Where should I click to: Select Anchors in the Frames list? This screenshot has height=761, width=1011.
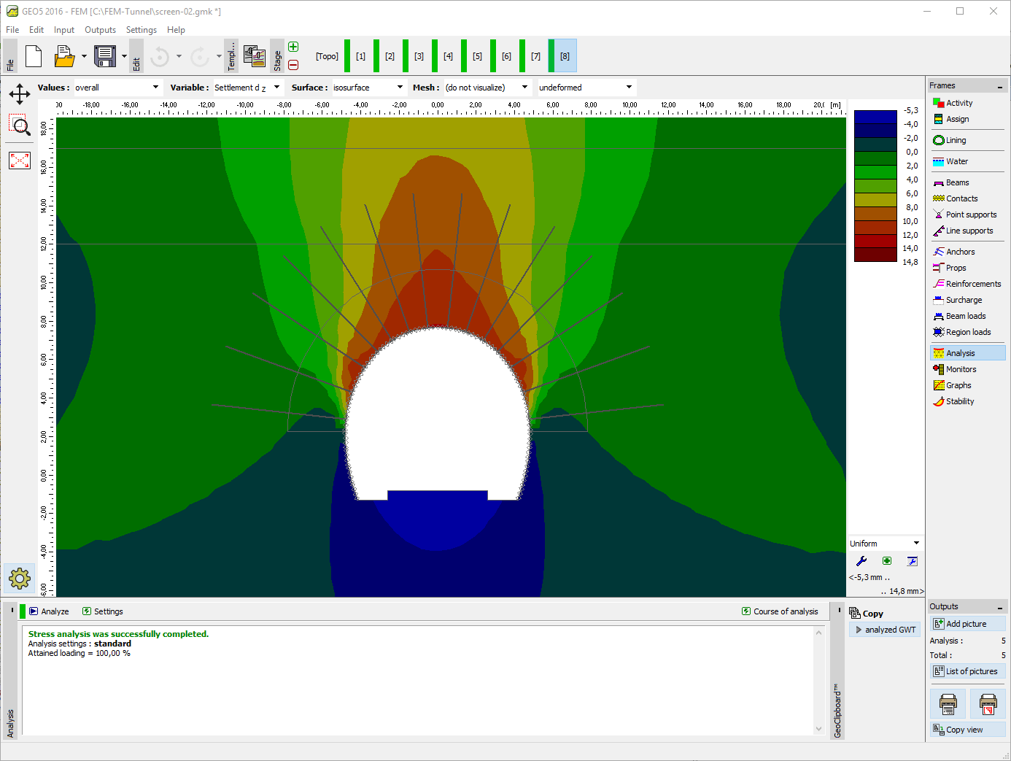coord(960,252)
